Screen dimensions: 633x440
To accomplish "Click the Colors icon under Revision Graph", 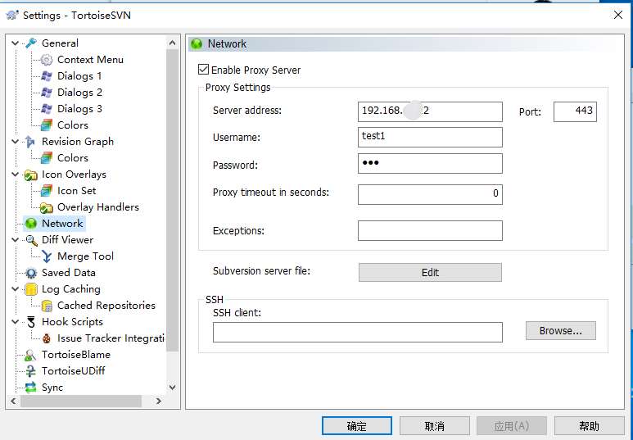I will tap(47, 158).
